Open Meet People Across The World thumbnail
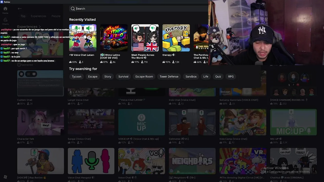Viewport: 324px width, 182px height. coord(145,38)
